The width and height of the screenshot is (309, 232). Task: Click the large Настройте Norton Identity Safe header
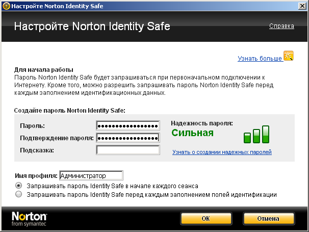[92, 27]
